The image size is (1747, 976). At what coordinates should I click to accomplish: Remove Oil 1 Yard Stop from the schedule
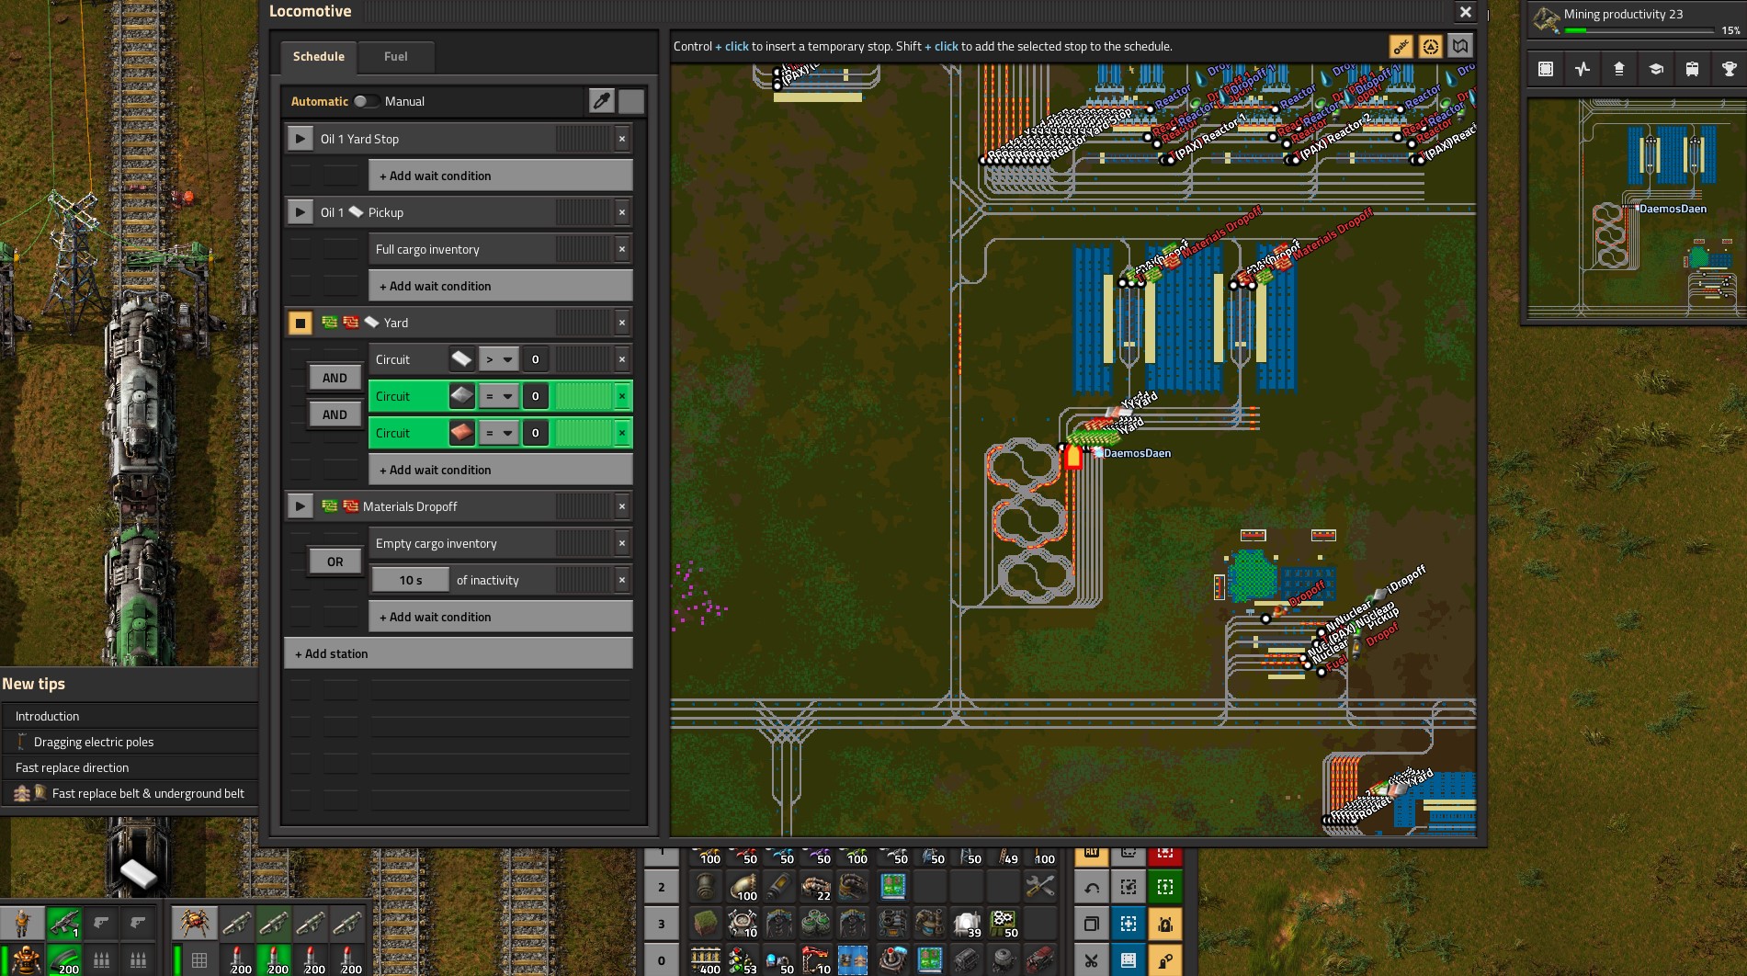pos(622,139)
